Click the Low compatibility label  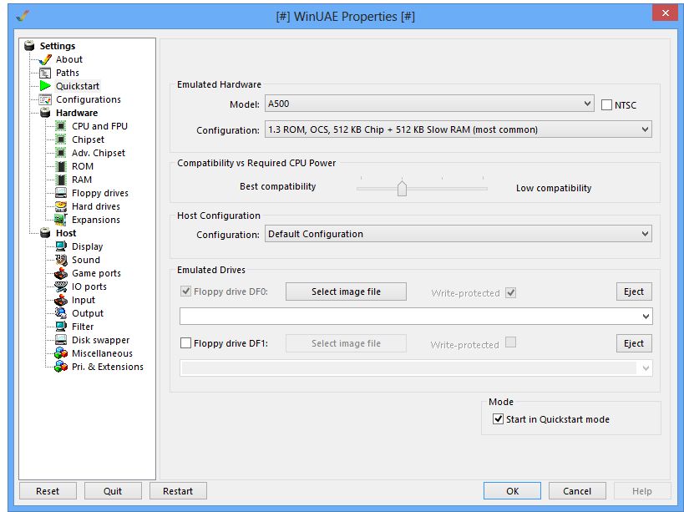coord(554,188)
